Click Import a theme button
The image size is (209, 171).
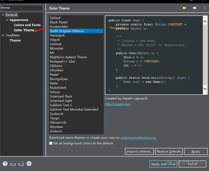click(139, 152)
